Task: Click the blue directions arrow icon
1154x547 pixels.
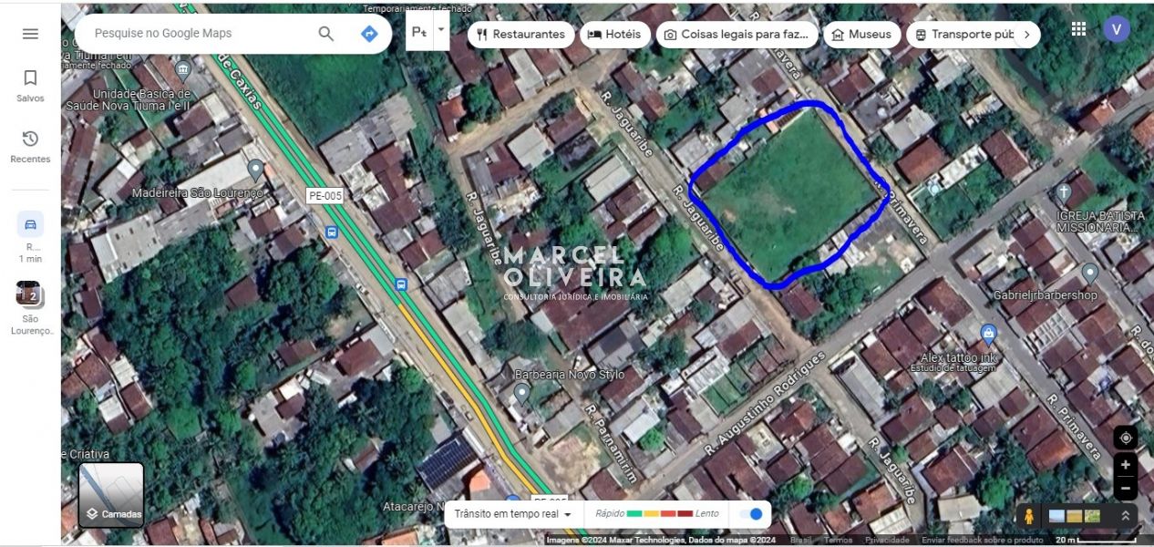Action: coord(369,34)
